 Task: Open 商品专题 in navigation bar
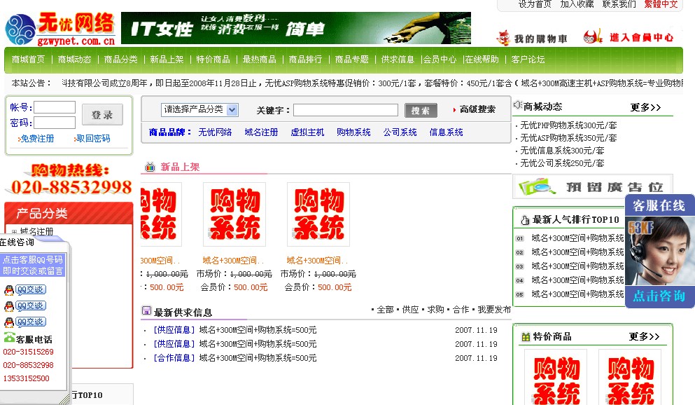[352, 60]
